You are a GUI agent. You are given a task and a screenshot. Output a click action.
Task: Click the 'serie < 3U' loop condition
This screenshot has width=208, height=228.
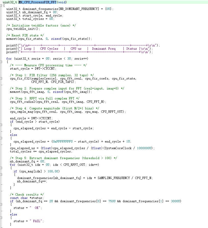point(62,59)
